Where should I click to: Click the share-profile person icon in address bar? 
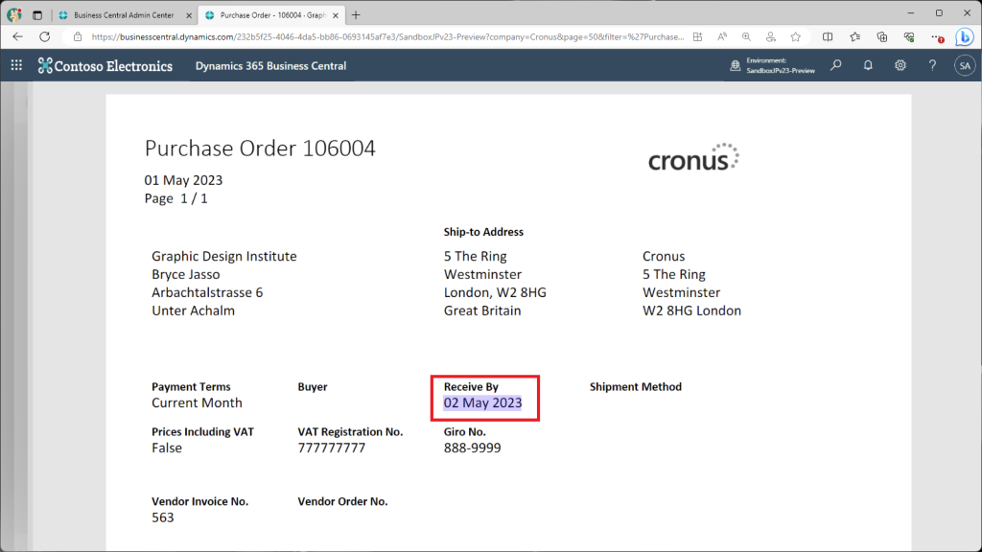(x=771, y=37)
